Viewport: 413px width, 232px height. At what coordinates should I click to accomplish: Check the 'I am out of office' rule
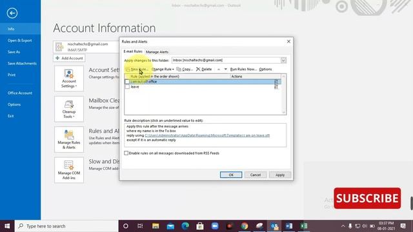tap(127, 82)
